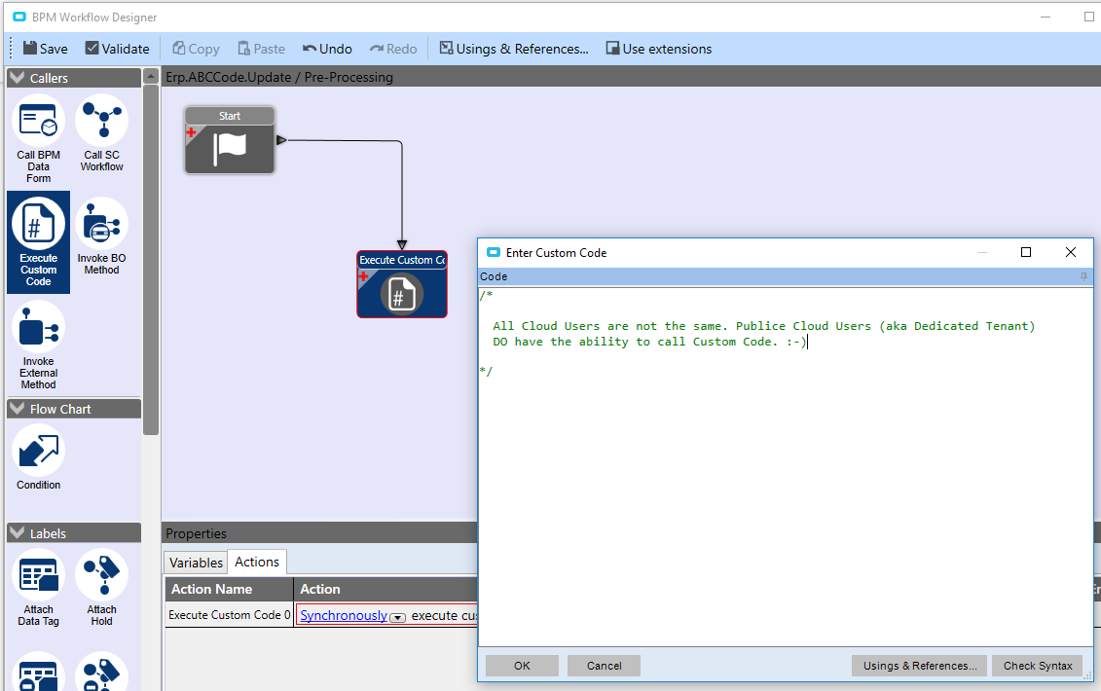The width and height of the screenshot is (1101, 691).
Task: Select the Call SC Workflow icon
Action: (101, 122)
